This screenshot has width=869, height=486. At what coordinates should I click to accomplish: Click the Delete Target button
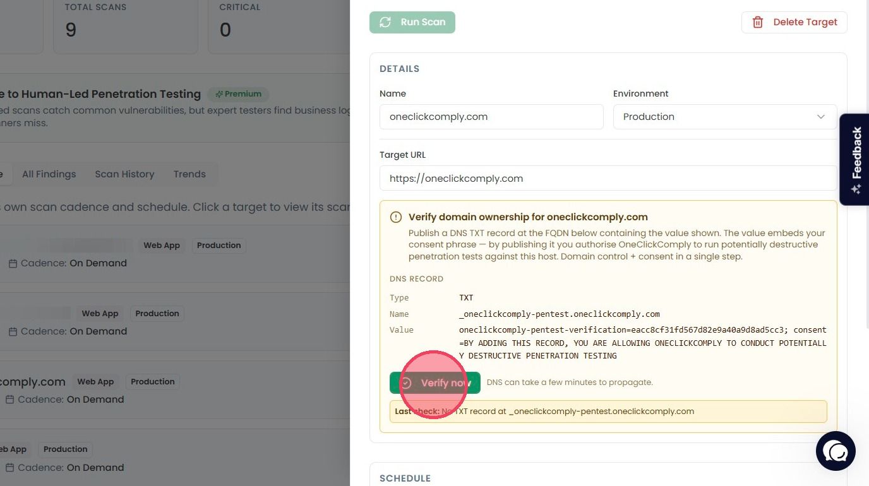pyautogui.click(x=794, y=22)
